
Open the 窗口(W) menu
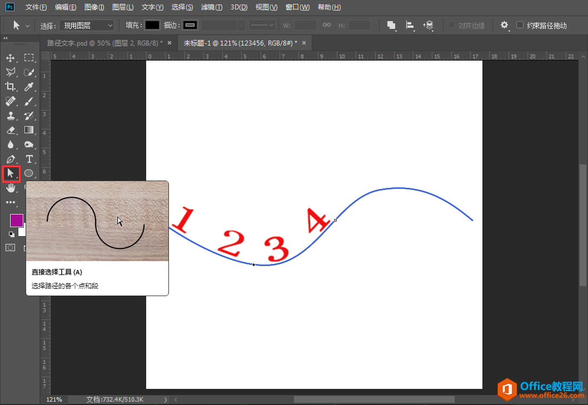(x=298, y=7)
